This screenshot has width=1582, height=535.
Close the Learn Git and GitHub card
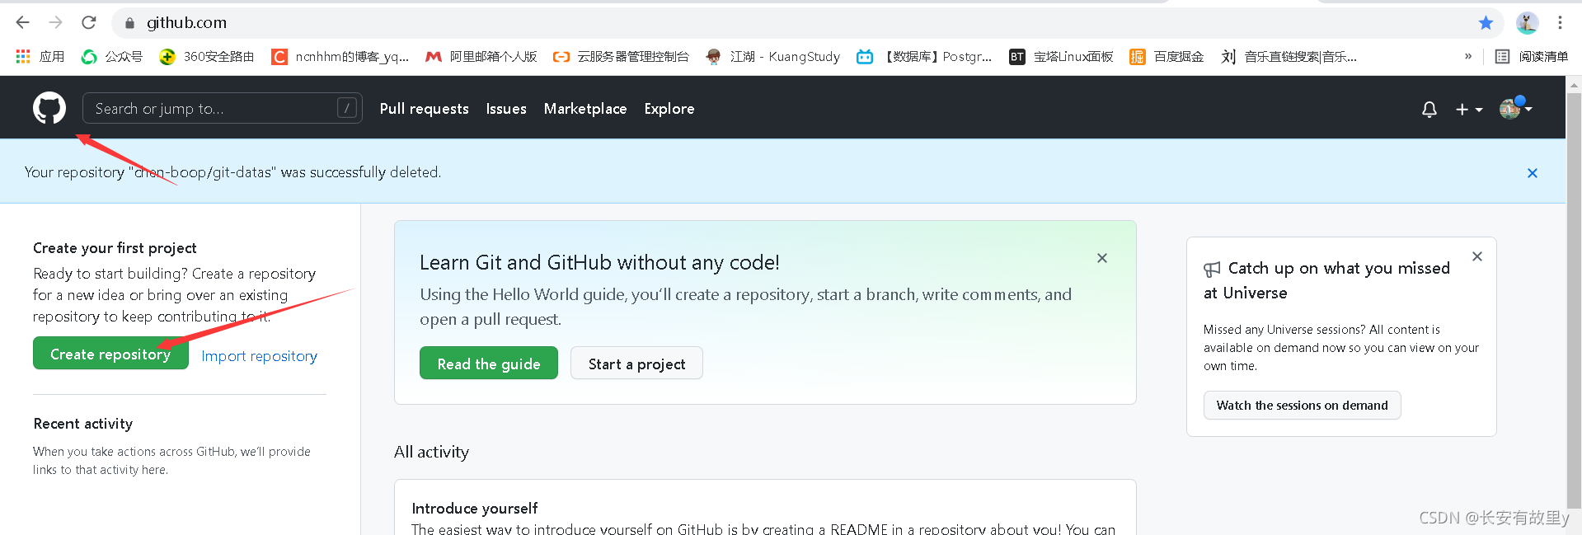pos(1102,258)
